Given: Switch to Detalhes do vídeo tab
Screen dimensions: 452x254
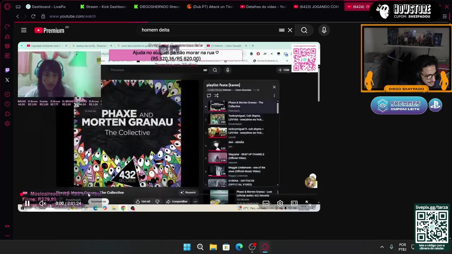Looking at the screenshot, I should (x=263, y=7).
